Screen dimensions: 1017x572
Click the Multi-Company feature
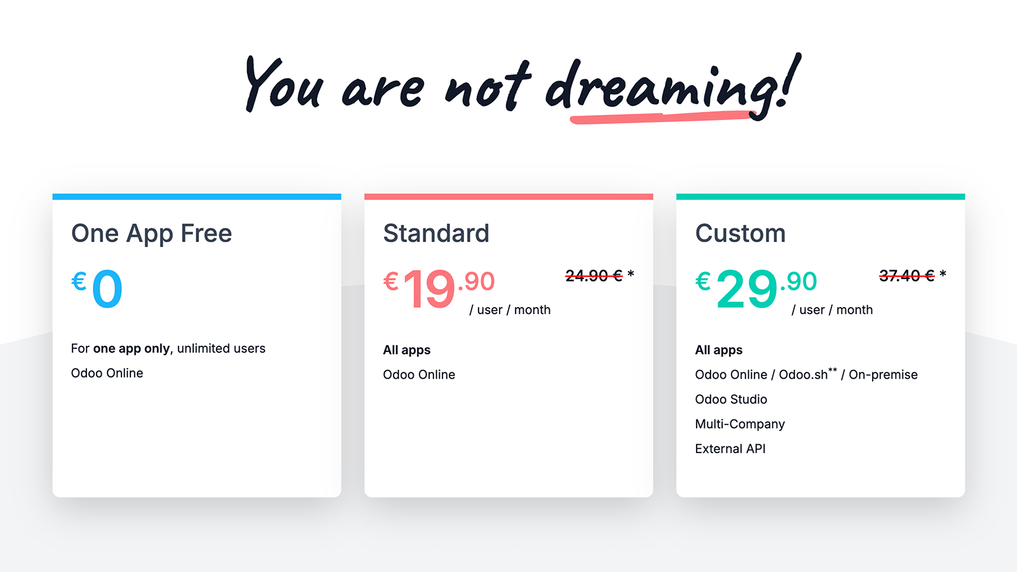click(740, 424)
